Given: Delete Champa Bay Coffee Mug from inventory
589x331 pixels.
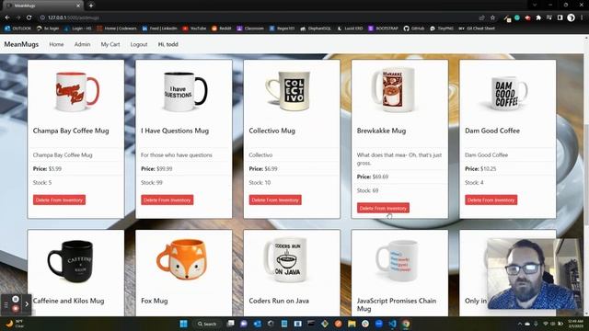Looking at the screenshot, I should tap(59, 200).
